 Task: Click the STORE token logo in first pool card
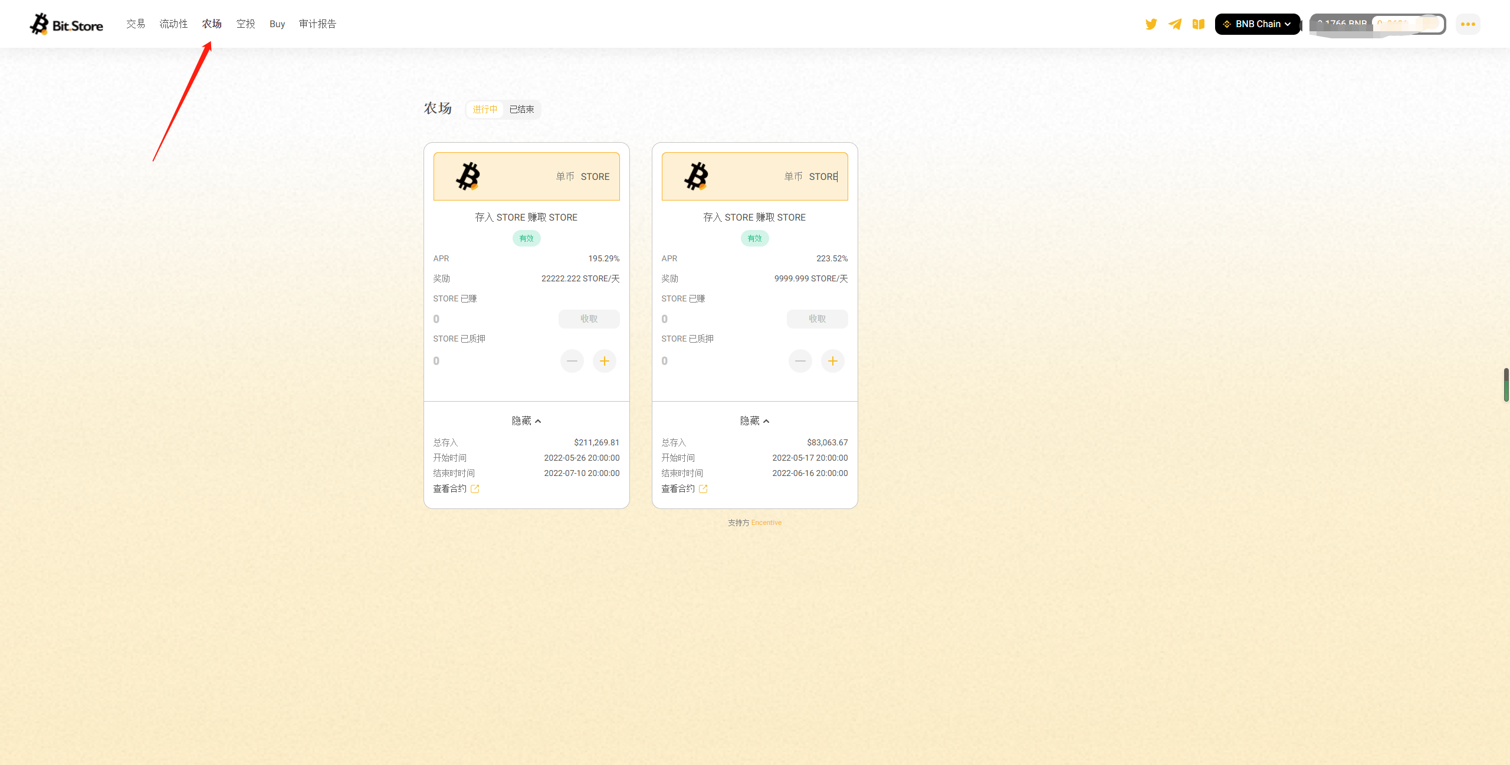(x=468, y=176)
